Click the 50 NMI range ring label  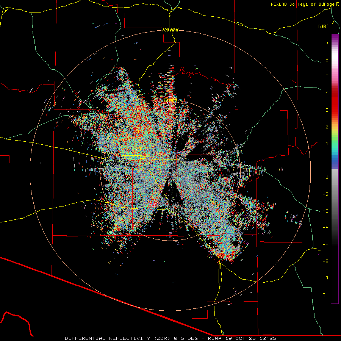point(170,100)
